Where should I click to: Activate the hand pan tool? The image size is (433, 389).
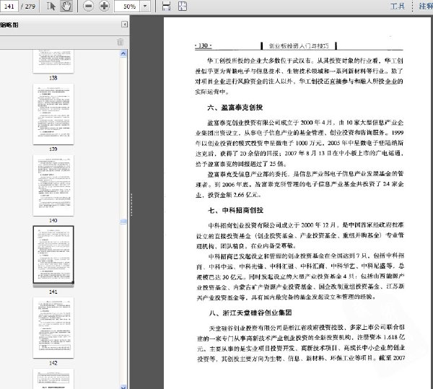click(x=66, y=6)
